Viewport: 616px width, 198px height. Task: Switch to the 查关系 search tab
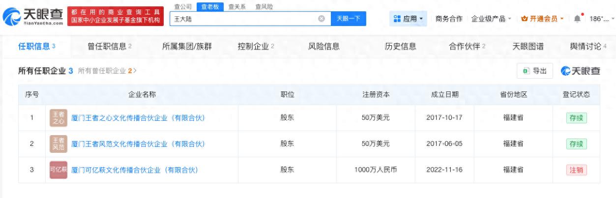[x=237, y=6]
